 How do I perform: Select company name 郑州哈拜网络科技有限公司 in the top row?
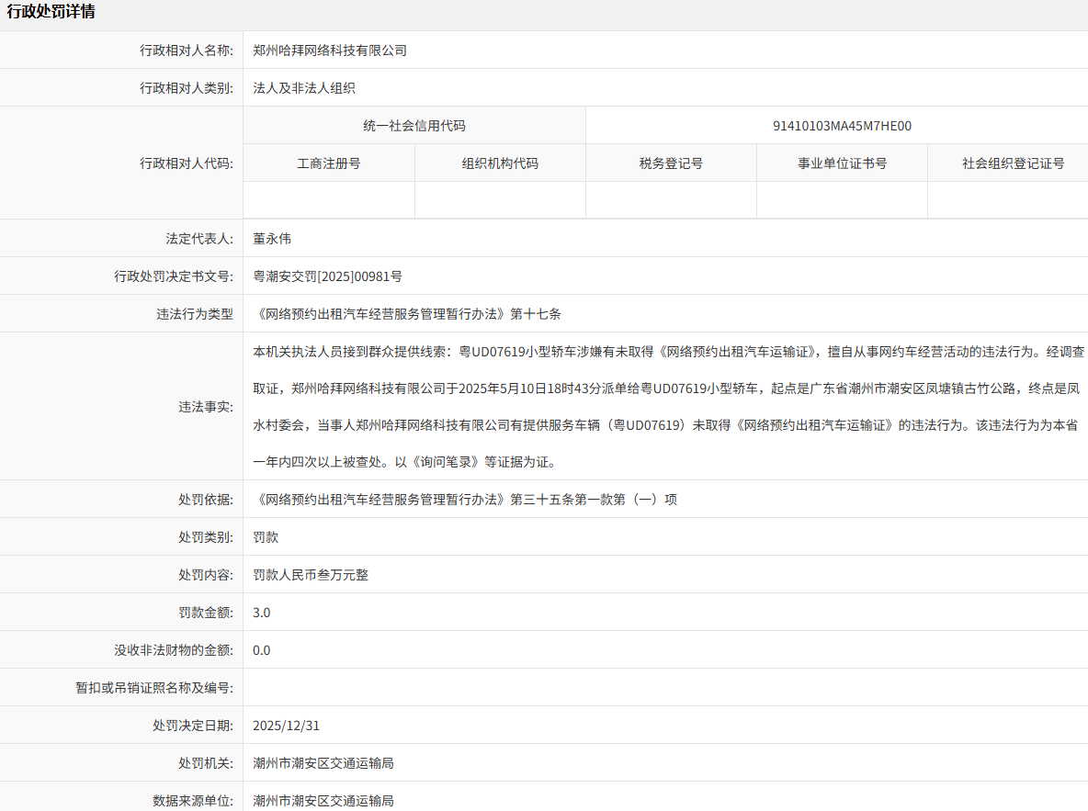point(330,51)
